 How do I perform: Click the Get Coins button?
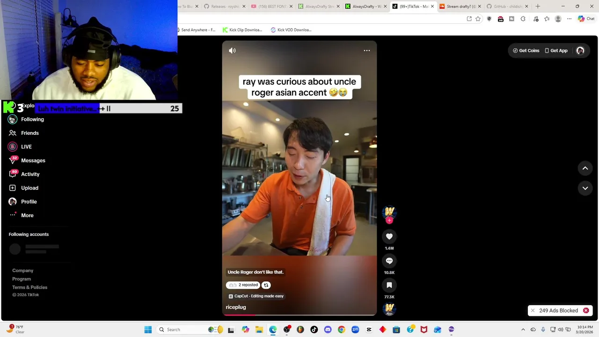click(526, 51)
